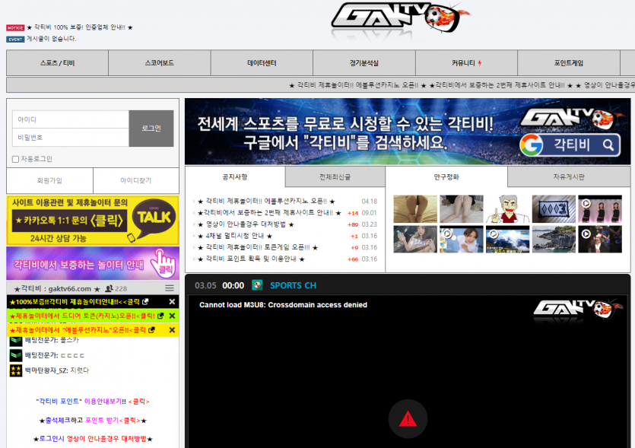Close the green 드디어 토큰 pinned notice

pos(172,316)
